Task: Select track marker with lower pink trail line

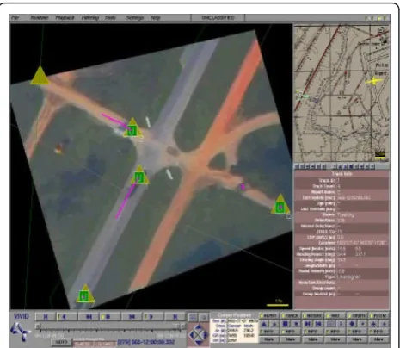Action: point(140,175)
